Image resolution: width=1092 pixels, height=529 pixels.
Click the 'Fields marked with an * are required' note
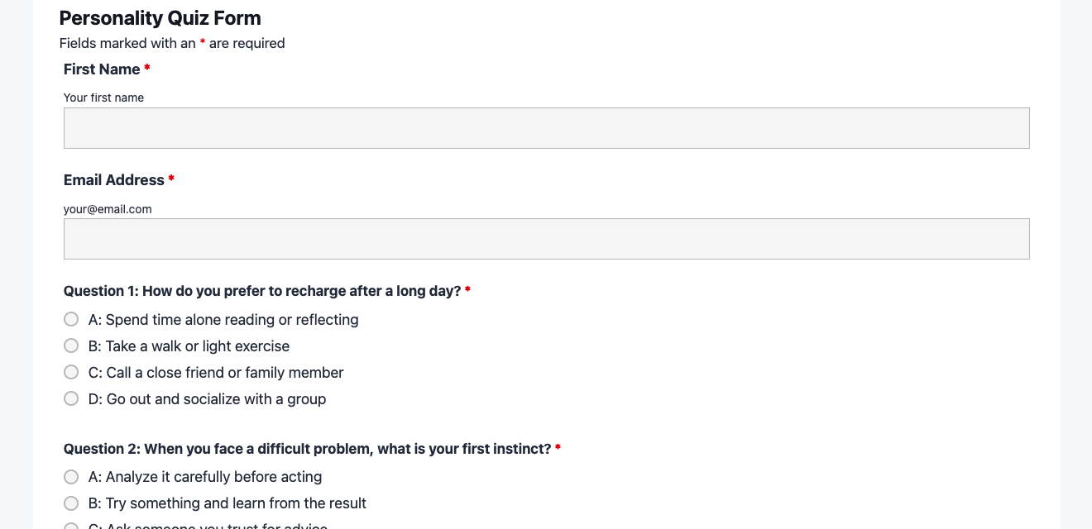[x=172, y=43]
